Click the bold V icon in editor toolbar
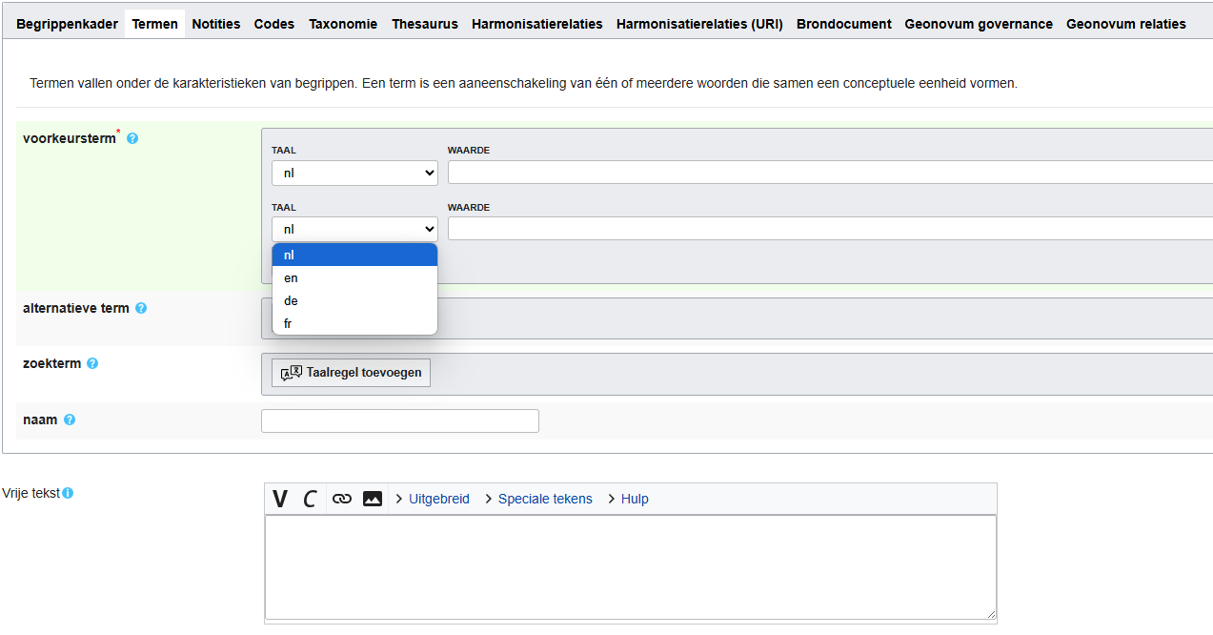The width and height of the screenshot is (1213, 635). [280, 499]
